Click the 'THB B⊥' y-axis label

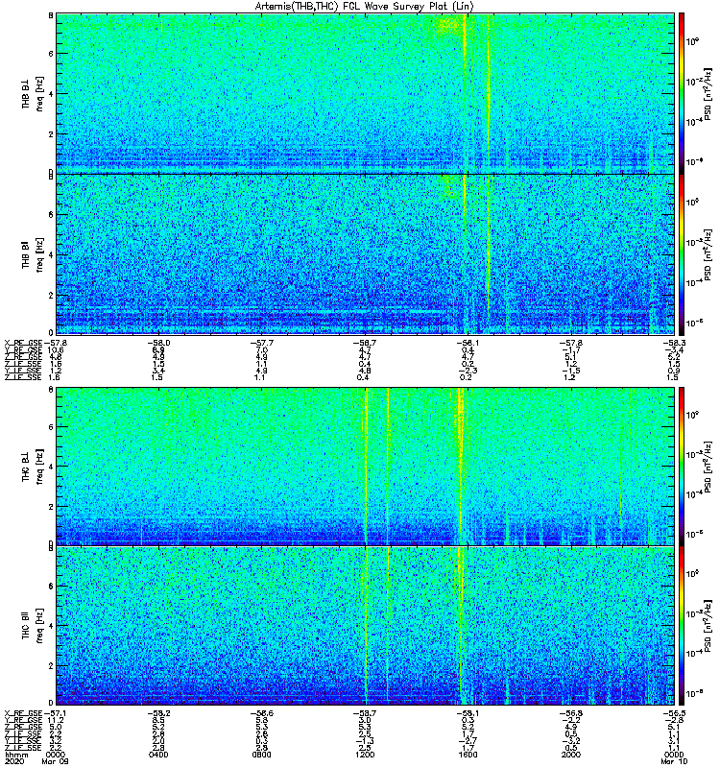point(26,93)
